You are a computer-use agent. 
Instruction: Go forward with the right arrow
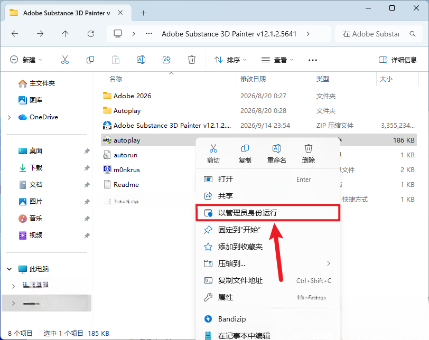click(x=40, y=34)
